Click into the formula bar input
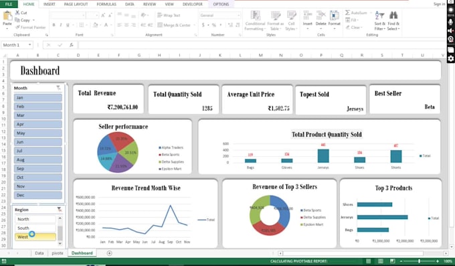The width and height of the screenshot is (455, 266). [x=262, y=45]
